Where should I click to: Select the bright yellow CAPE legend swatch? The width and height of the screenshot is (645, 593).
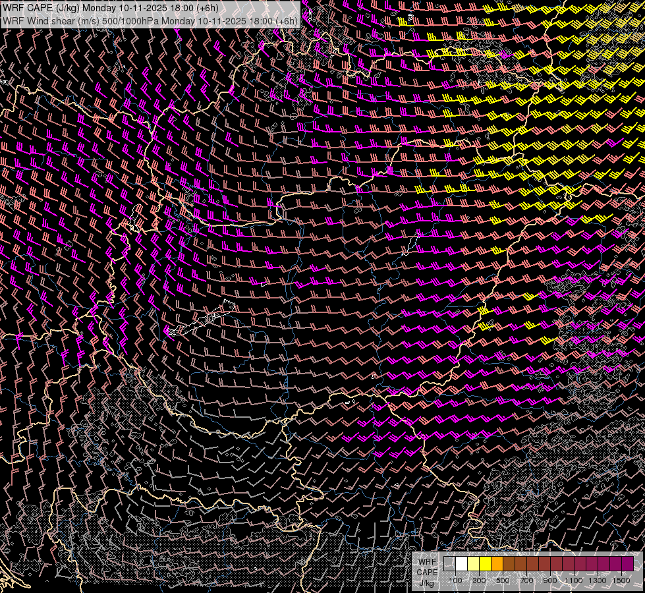click(486, 563)
